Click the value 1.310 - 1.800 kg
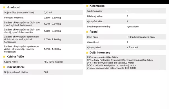This screenshot has width=169, height=109. 52,49
